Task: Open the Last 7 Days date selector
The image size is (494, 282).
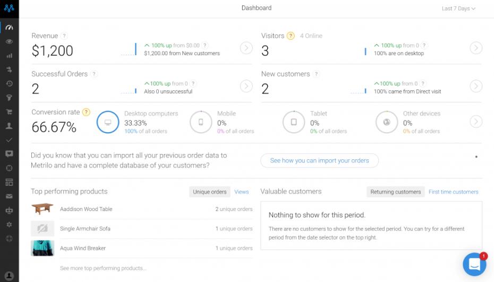Action: pos(458,8)
